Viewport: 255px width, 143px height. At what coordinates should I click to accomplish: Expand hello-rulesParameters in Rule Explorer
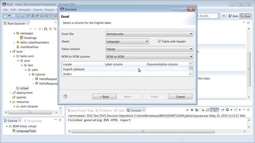click(x=14, y=43)
